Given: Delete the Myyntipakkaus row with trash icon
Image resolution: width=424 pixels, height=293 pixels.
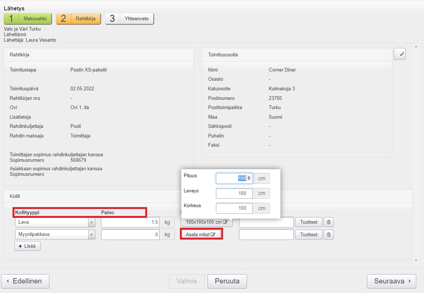Looking at the screenshot, I should pos(329,234).
